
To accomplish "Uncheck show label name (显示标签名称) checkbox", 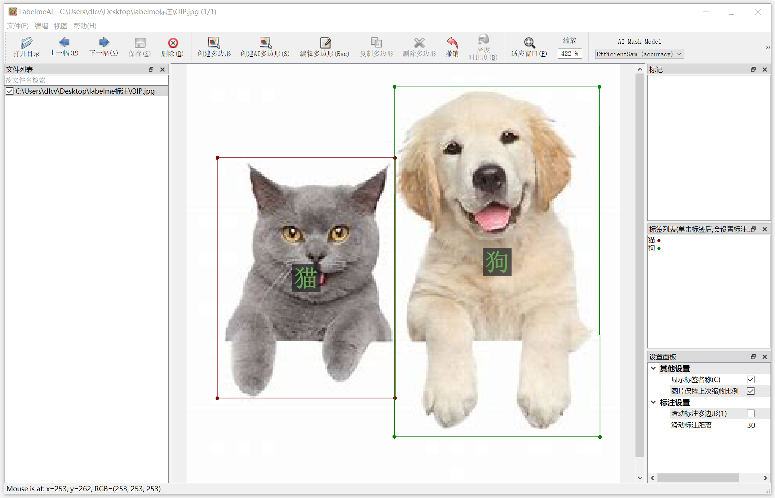I will (751, 380).
